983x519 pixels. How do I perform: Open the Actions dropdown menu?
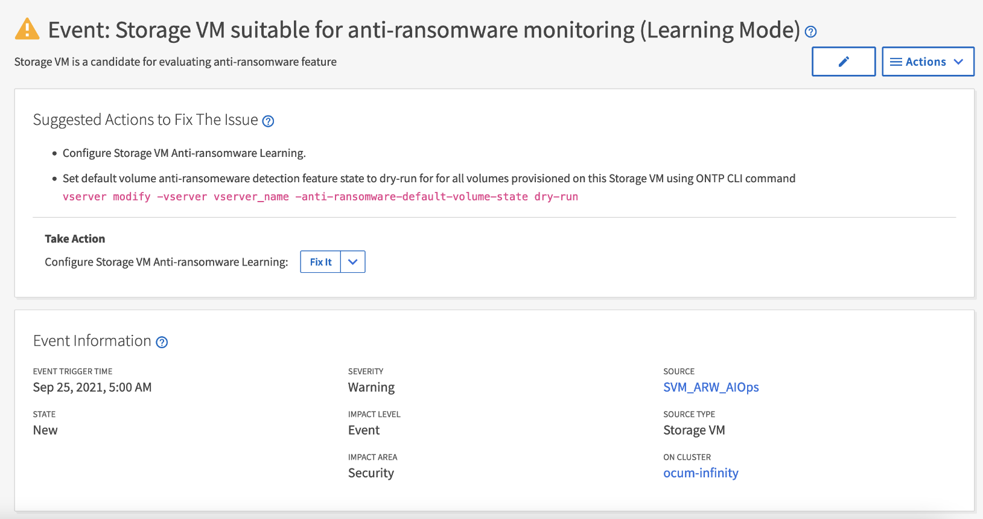[x=927, y=62]
